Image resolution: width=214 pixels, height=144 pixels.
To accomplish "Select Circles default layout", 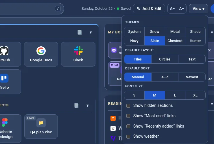I will click(165, 59).
